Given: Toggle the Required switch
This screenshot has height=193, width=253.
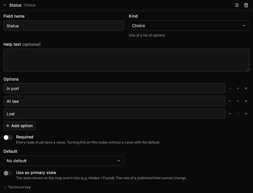Looking at the screenshot, I should 8,137.
